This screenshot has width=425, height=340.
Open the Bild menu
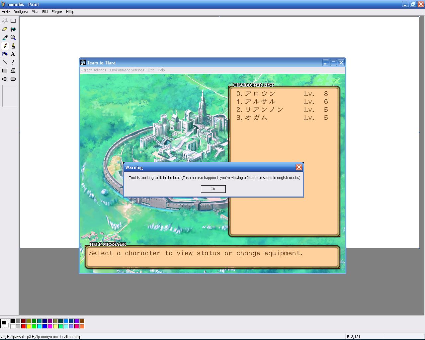[45, 12]
